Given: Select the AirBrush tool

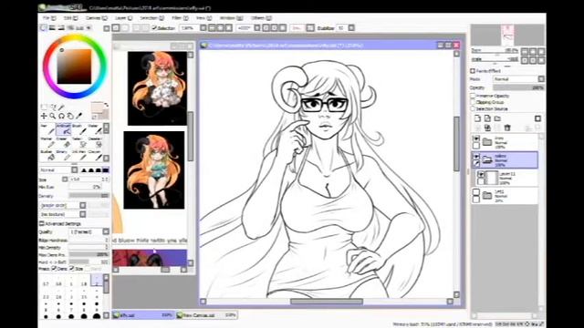Looking at the screenshot, I should (63, 129).
